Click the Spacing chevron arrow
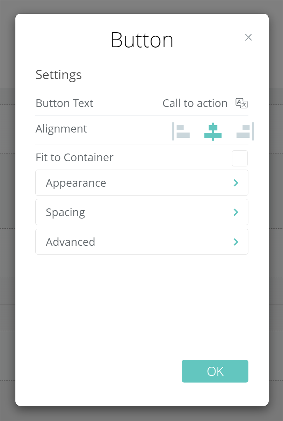 pos(236,212)
